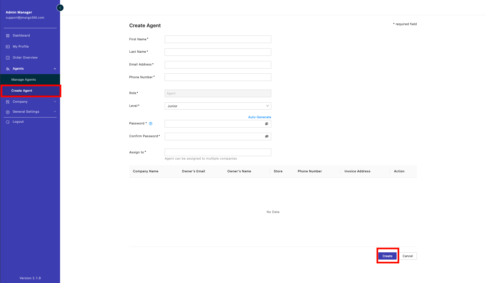486x283 pixels.
Task: Click the Dashboard grid icon
Action: coord(8,36)
